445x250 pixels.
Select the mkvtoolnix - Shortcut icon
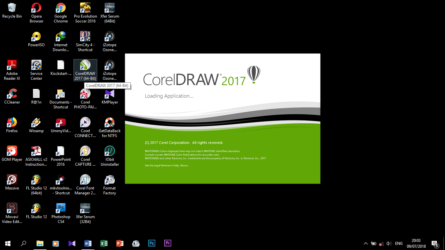pyautogui.click(x=61, y=185)
